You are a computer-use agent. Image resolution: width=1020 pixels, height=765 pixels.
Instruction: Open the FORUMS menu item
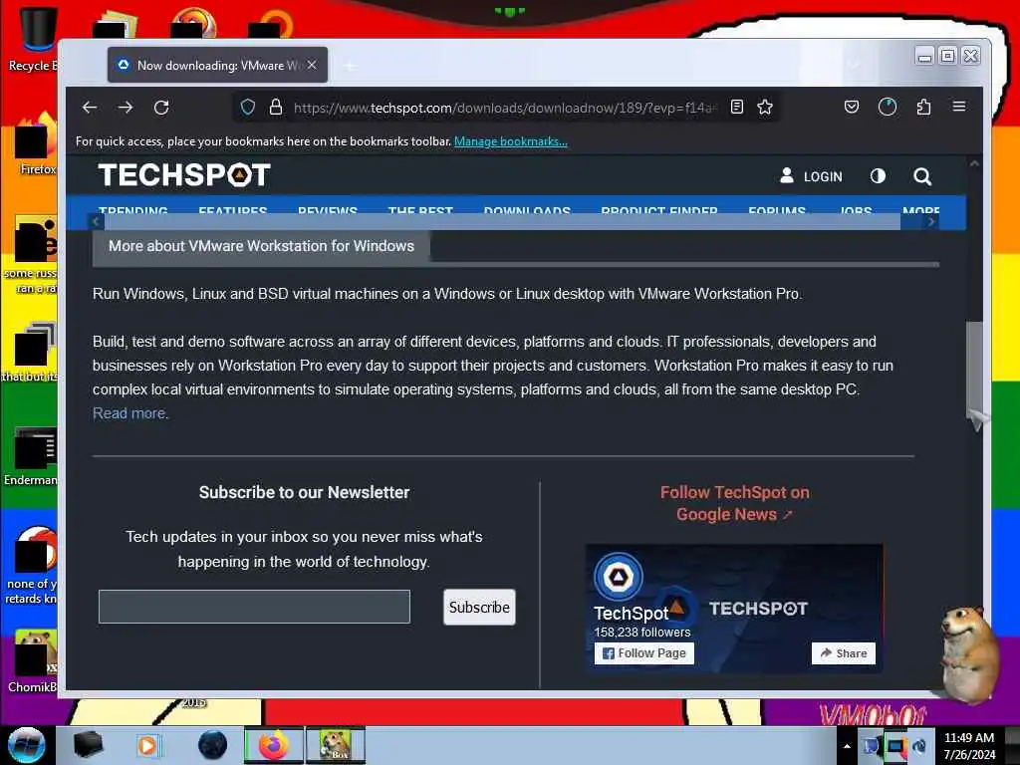pos(777,211)
